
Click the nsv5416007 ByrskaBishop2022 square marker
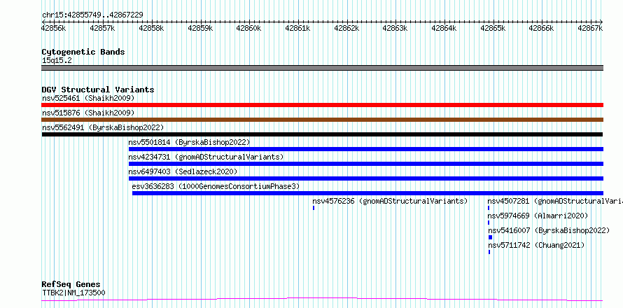490,237
